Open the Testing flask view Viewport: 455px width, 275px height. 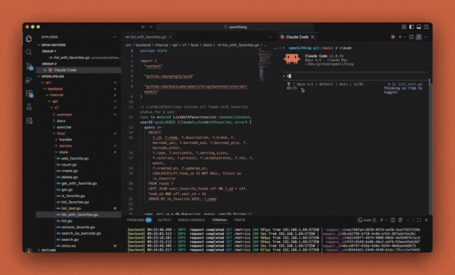tap(29, 107)
